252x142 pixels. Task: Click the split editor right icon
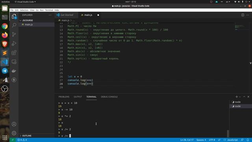coord(243,15)
